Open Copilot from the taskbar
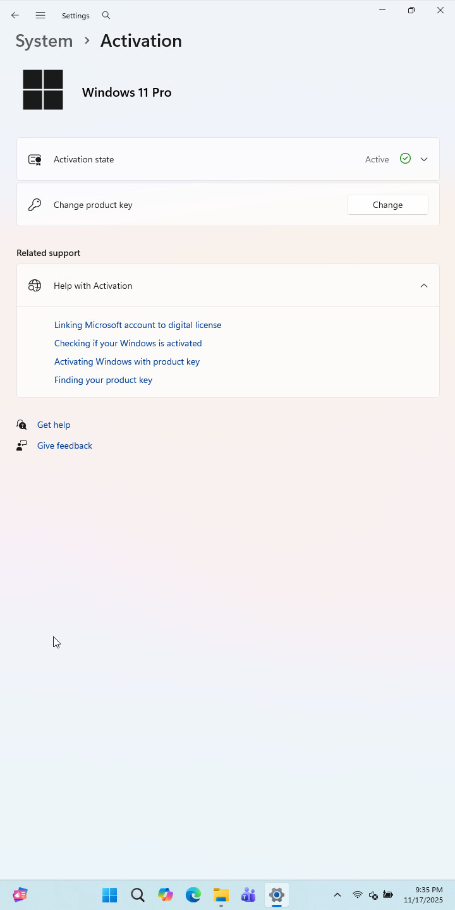455x910 pixels. [166, 895]
